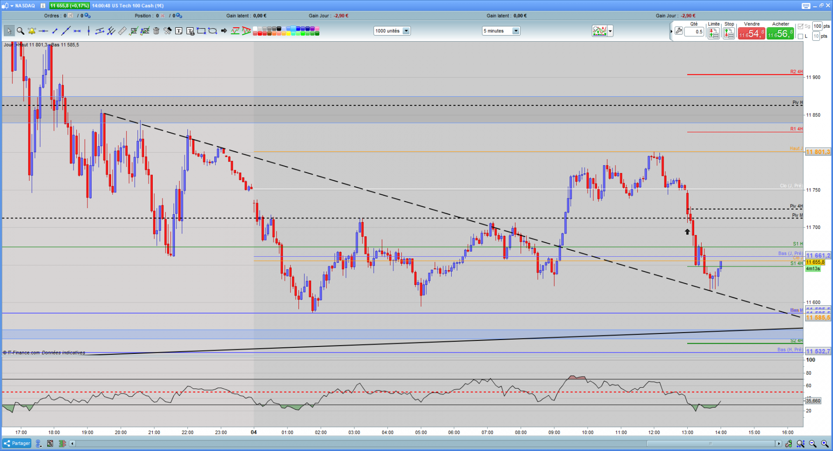Click the bottom-right indicator wrench icon
The height and width of the screenshot is (451, 833).
tap(789, 444)
